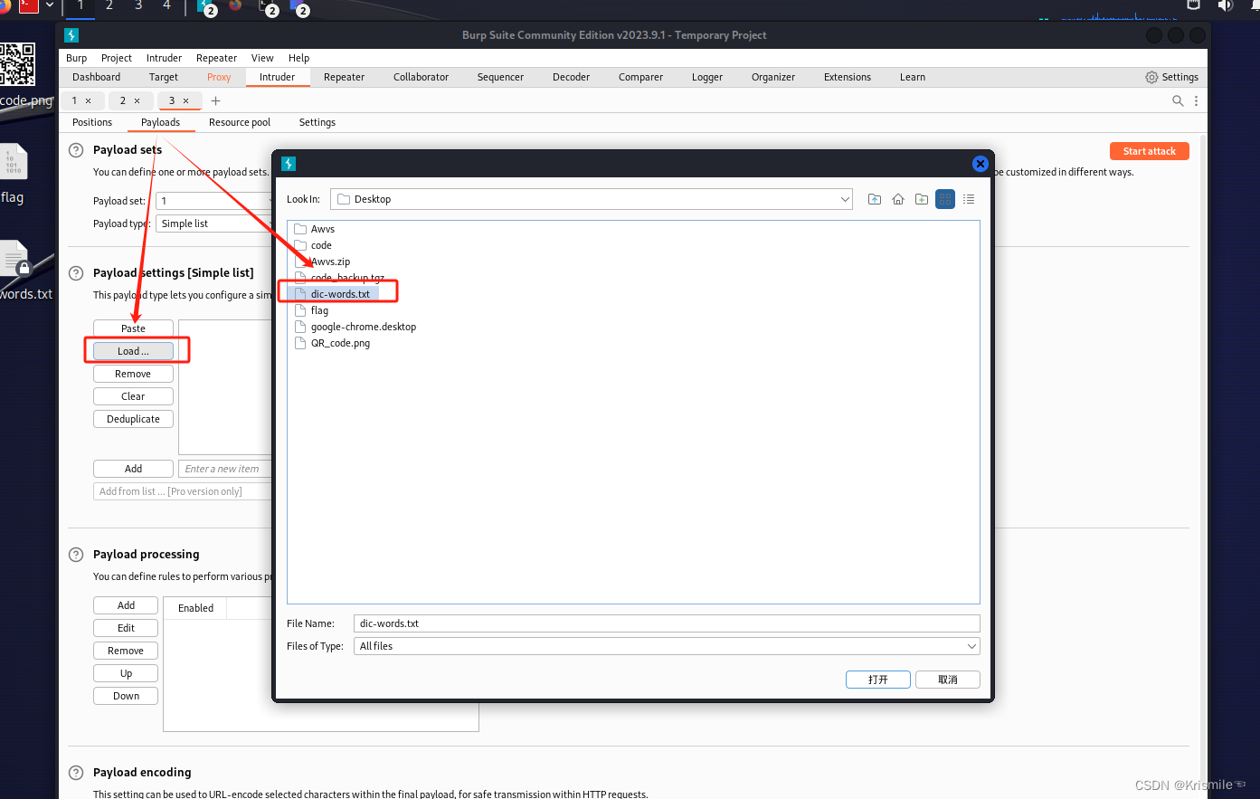Move processing rule Up

[126, 673]
